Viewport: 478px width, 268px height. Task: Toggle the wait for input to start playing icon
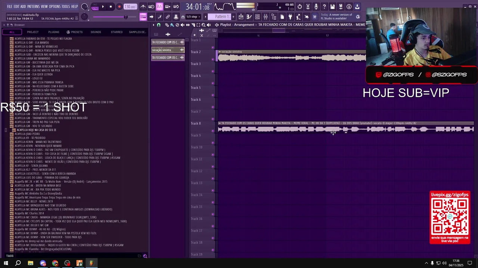(x=151, y=7)
